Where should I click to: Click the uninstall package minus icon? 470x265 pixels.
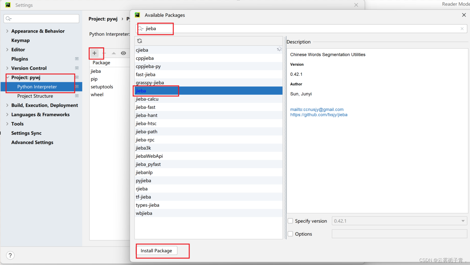(x=104, y=53)
